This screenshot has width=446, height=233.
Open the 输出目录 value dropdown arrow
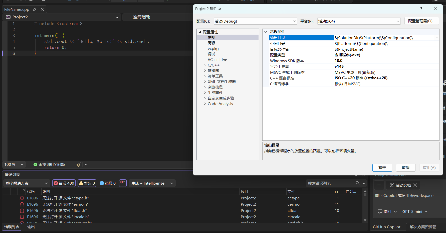point(436,38)
